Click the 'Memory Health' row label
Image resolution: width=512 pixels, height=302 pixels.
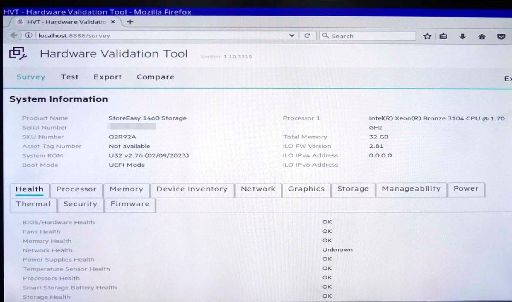point(47,241)
